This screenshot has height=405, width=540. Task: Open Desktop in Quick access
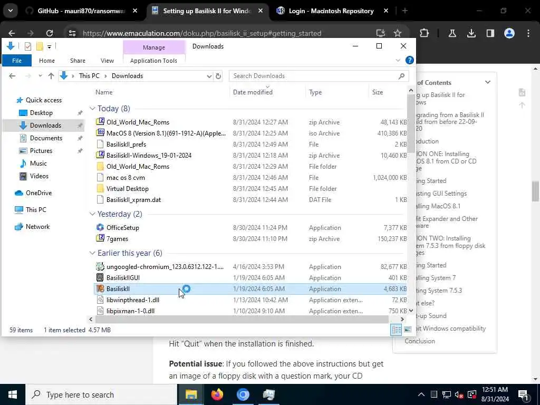pyautogui.click(x=41, y=113)
